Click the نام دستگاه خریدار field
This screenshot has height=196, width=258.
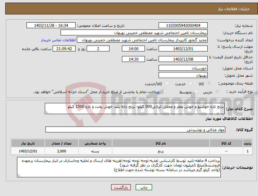(x=134, y=33)
